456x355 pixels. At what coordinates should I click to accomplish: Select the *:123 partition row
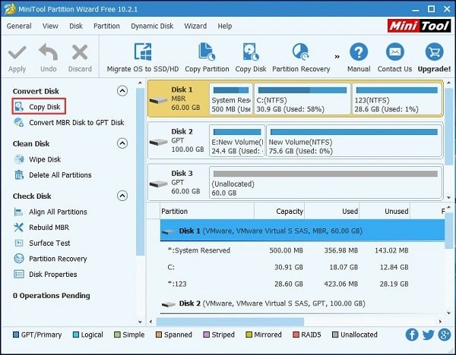pos(302,284)
